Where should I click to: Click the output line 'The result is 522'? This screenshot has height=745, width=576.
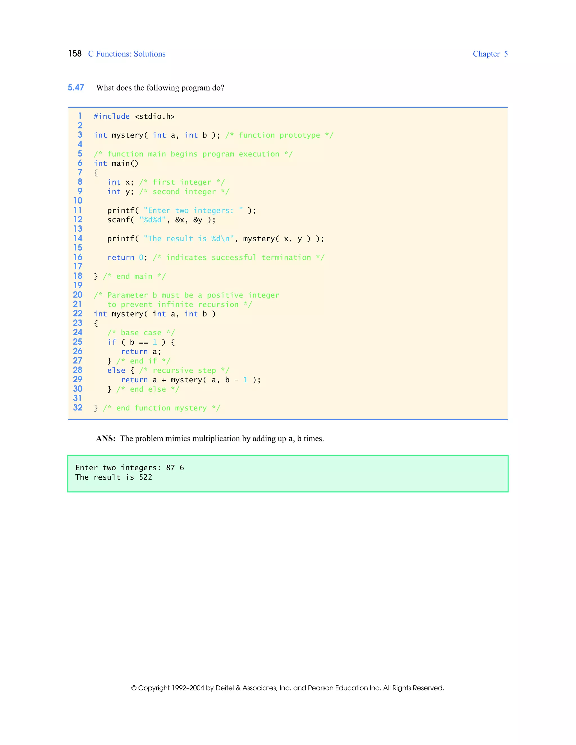(x=114, y=477)
